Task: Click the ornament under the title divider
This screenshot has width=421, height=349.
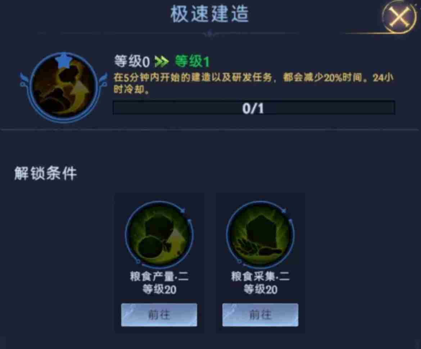Action: 210,34
